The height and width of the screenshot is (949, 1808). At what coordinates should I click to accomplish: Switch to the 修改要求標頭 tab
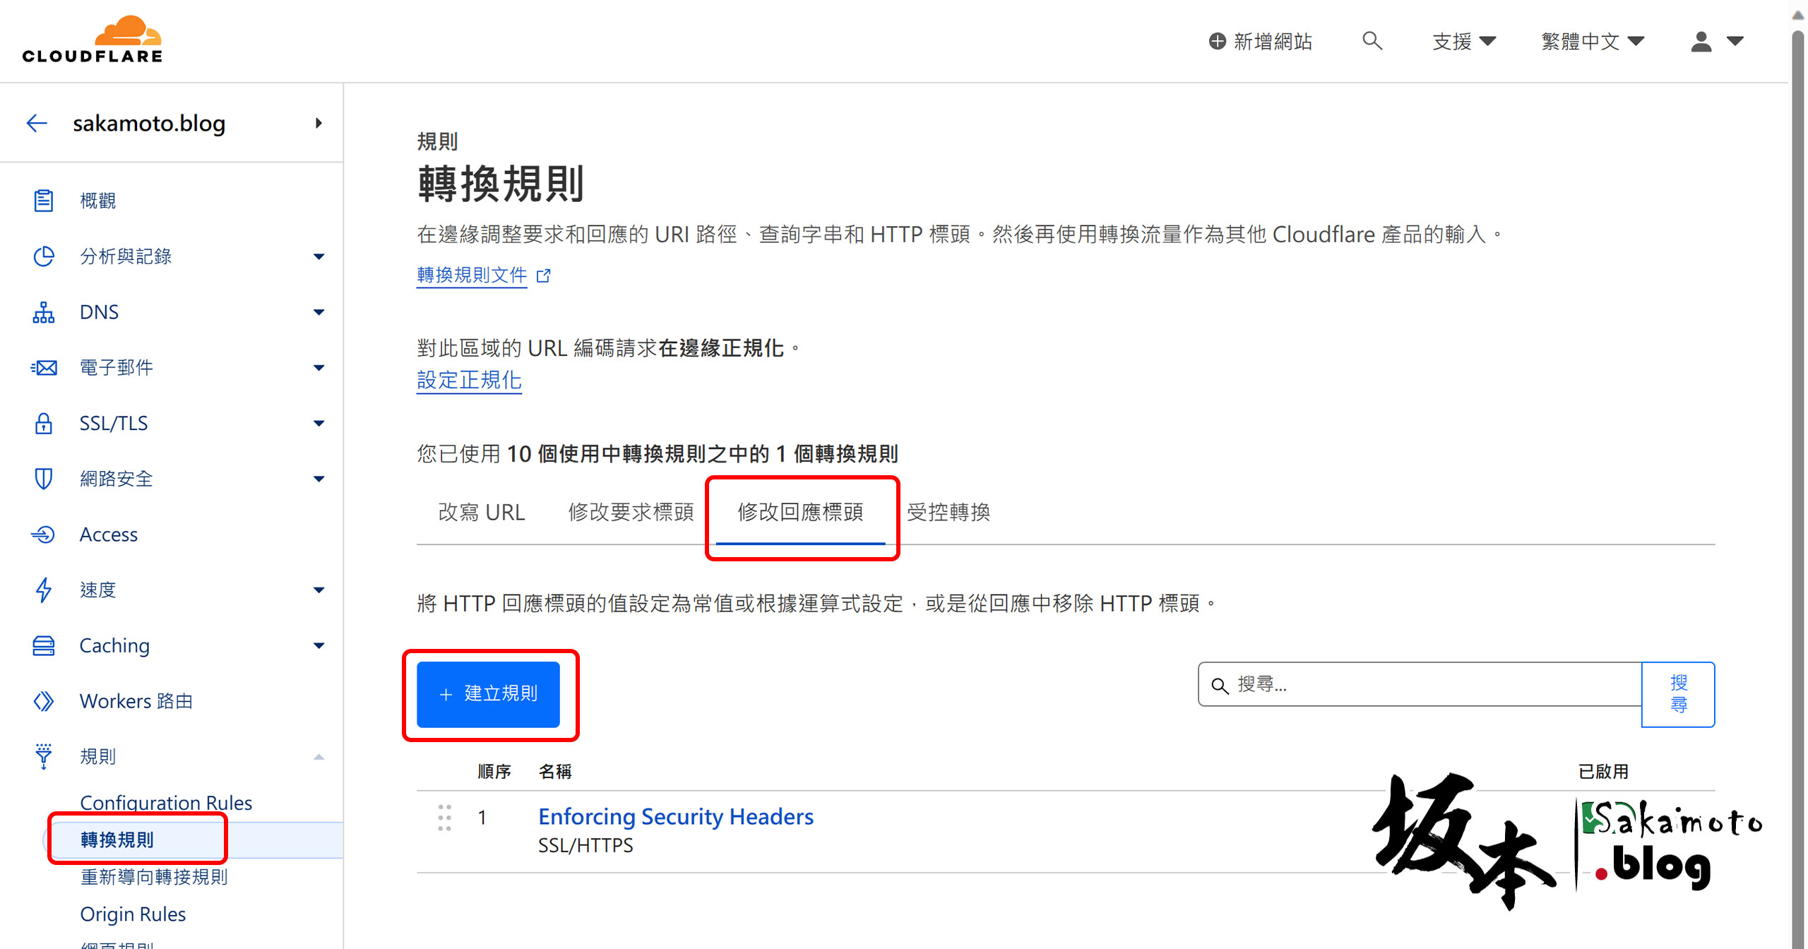click(x=631, y=512)
